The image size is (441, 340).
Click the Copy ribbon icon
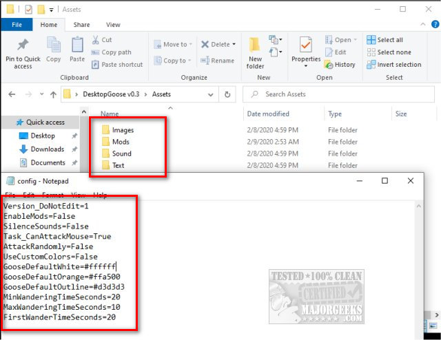point(54,45)
